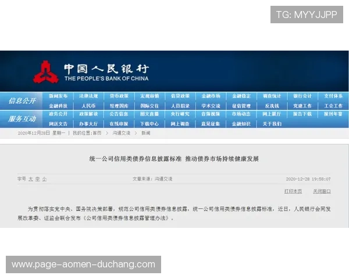Select 图文直播 in the service menu

(149, 114)
